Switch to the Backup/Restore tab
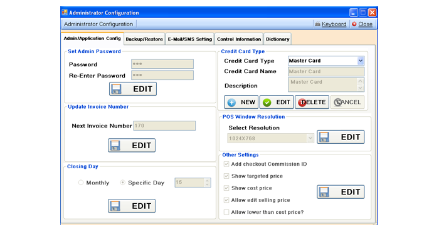This screenshot has width=439, height=232. (x=144, y=39)
